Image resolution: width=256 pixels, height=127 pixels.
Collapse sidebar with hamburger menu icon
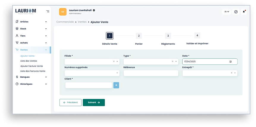48,11
